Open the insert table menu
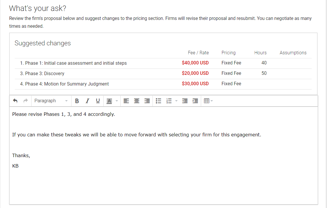This screenshot has width=327, height=208. tap(208, 101)
